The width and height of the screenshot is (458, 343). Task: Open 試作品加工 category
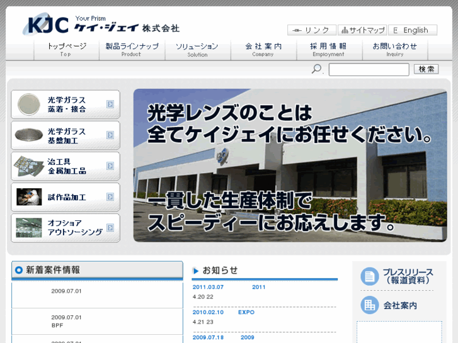click(x=66, y=197)
